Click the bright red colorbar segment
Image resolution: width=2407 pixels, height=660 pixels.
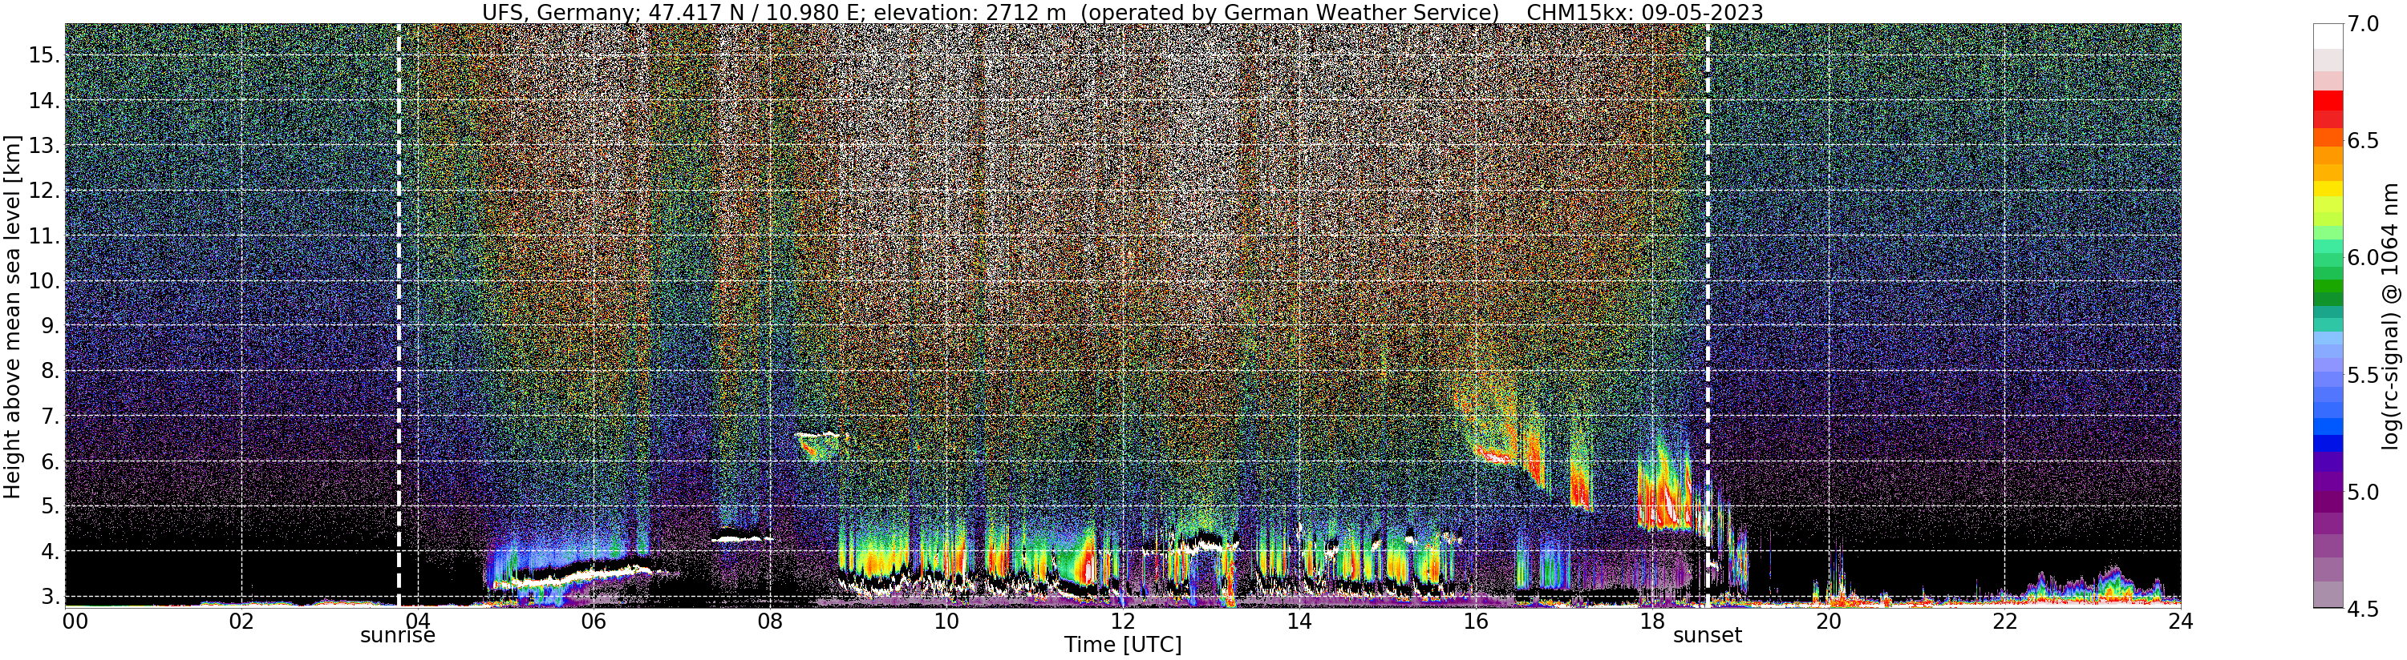tap(2328, 99)
